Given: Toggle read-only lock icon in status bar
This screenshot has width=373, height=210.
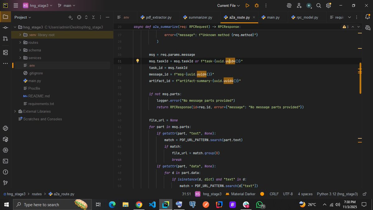Looking at the screenshot, I should point(365,194).
